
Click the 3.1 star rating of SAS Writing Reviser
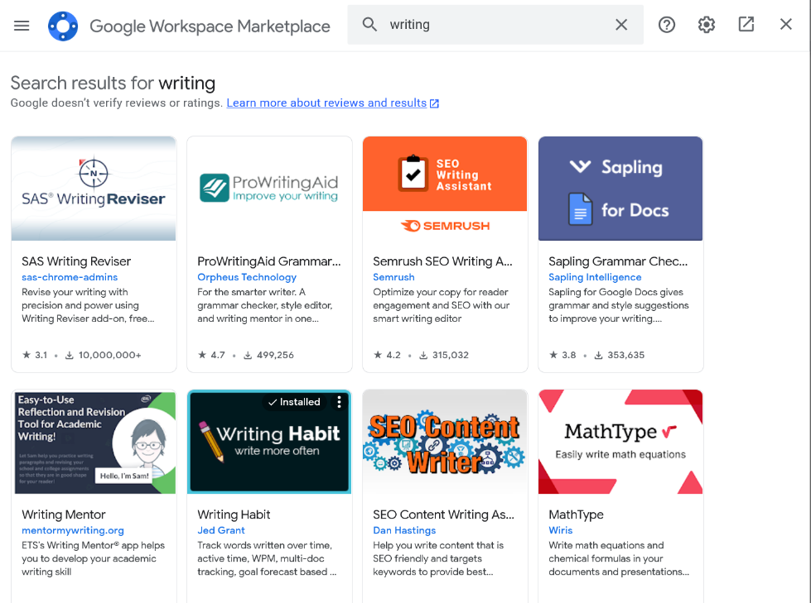(35, 355)
